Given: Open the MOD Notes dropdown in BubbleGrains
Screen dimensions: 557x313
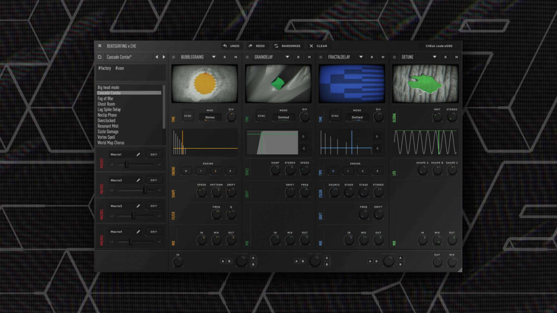Looking at the screenshot, I should [211, 117].
